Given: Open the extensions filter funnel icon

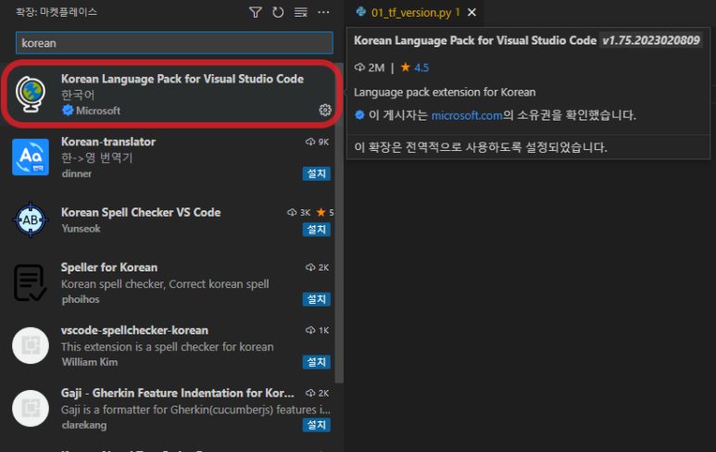Looking at the screenshot, I should click(256, 12).
